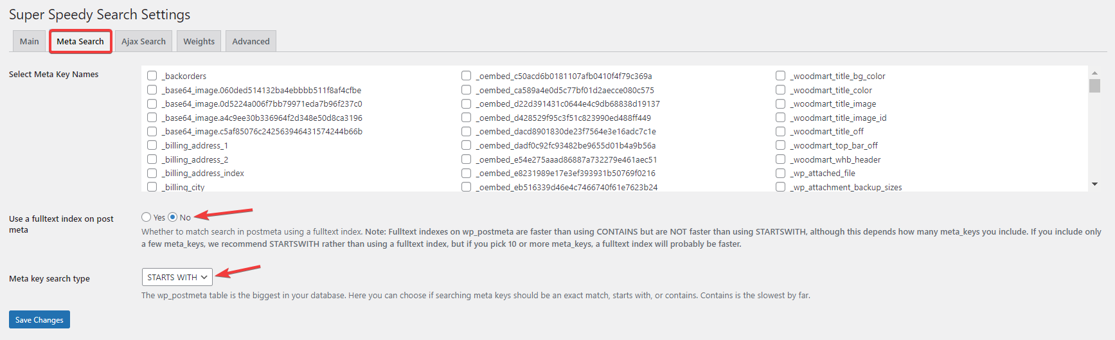Switch to the Ajax Search tab
This screenshot has height=340, width=1115.
click(143, 41)
